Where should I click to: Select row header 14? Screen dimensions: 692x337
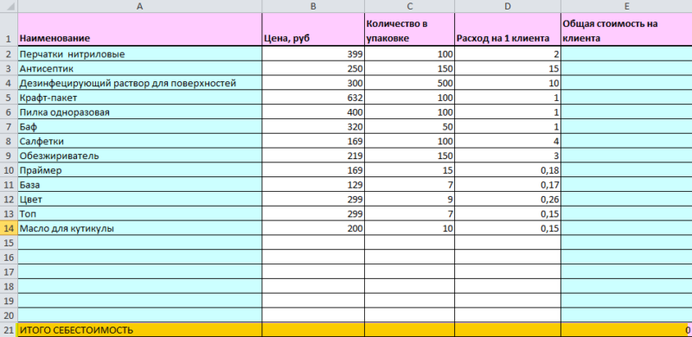click(x=9, y=228)
